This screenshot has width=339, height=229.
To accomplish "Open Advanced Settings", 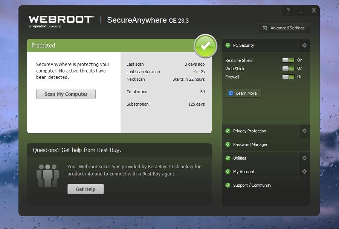I will click(285, 28).
